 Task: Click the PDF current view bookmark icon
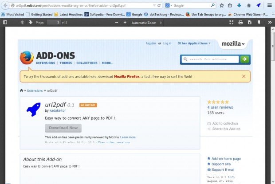(259, 23)
